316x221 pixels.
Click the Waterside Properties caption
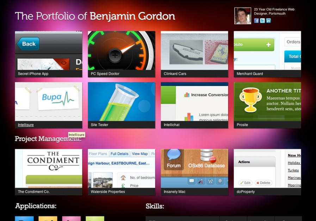pos(108,191)
